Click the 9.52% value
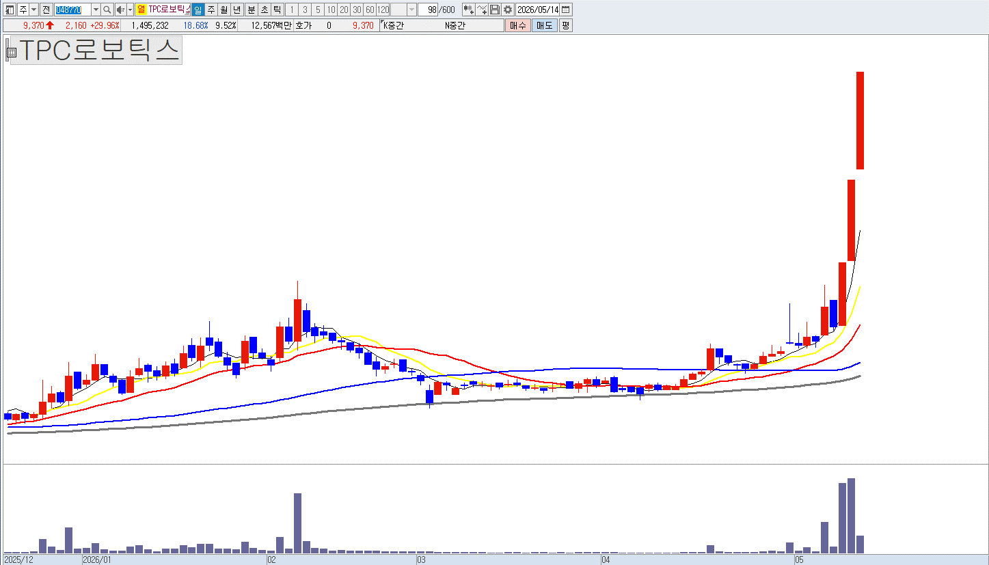The width and height of the screenshot is (989, 565). (x=225, y=25)
